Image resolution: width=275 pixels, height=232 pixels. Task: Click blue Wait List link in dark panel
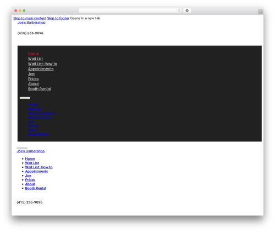(35, 109)
